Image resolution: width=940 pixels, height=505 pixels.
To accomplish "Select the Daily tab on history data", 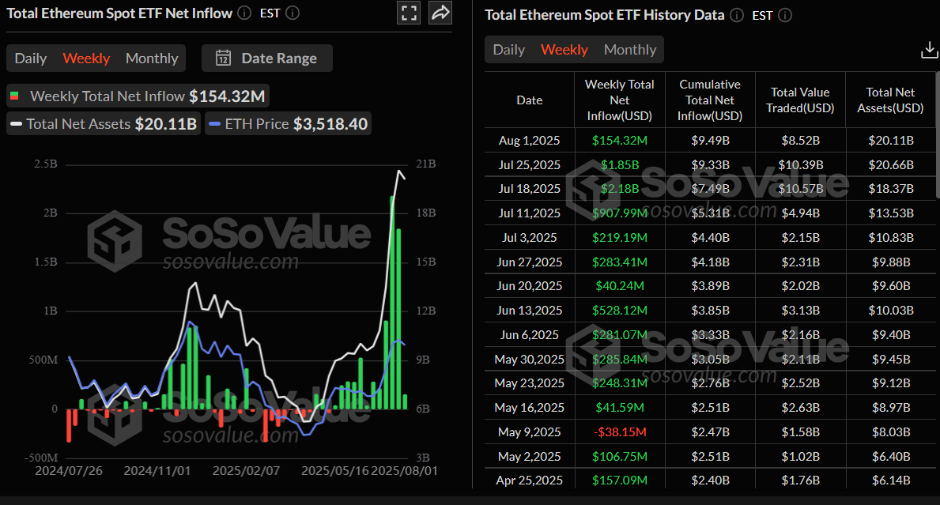I will (x=508, y=49).
